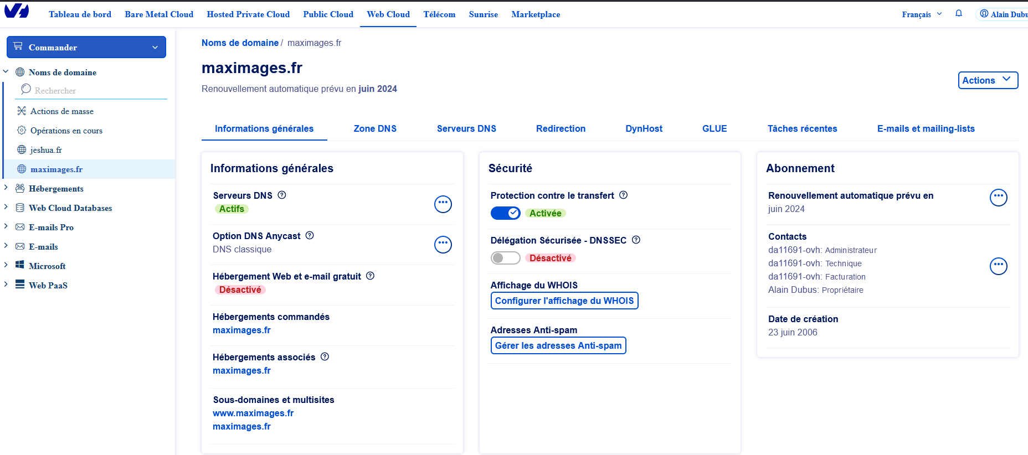Image resolution: width=1028 pixels, height=455 pixels.
Task: Click Gérer les adresses Anti-spam
Action: [x=558, y=345]
